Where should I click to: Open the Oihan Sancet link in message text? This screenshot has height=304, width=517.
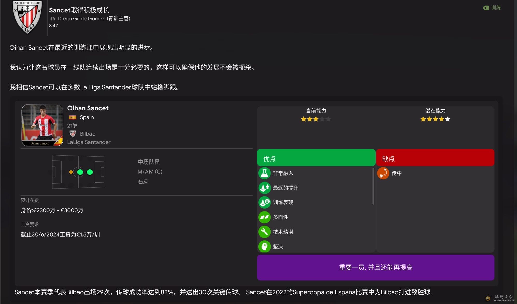point(29,48)
